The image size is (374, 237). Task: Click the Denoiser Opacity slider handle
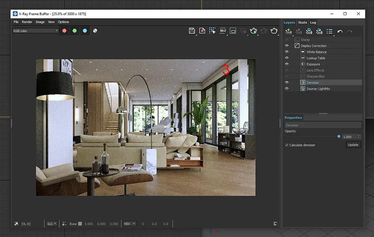pos(339,137)
